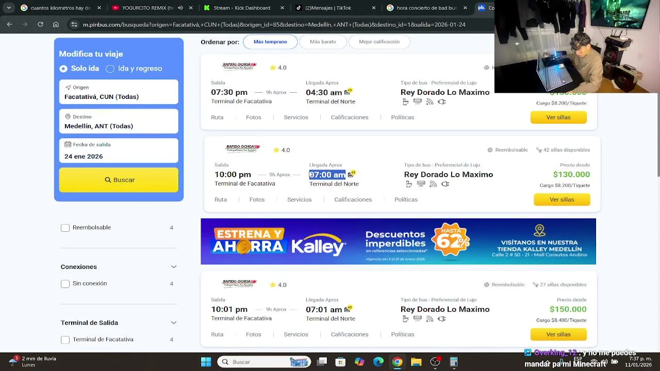
Task: Open the Fecha de salida date picker
Action: coord(119,150)
